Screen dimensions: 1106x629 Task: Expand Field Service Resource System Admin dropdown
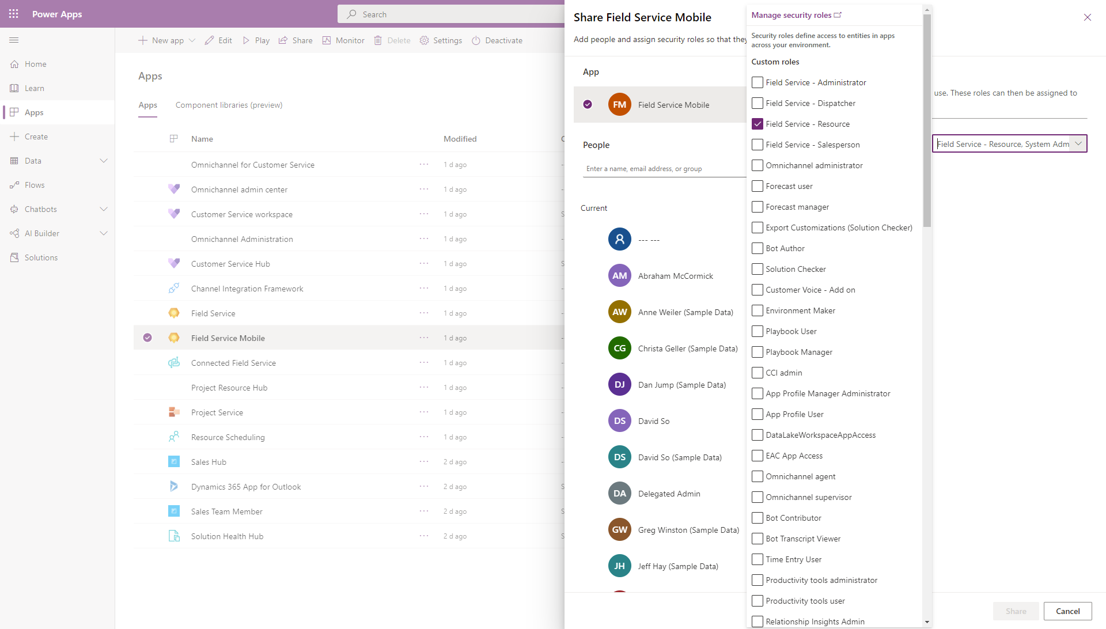coord(1079,143)
